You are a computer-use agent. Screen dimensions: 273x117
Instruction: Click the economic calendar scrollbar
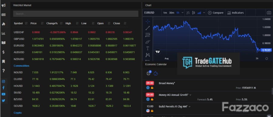pyautogui.click(x=272, y=91)
